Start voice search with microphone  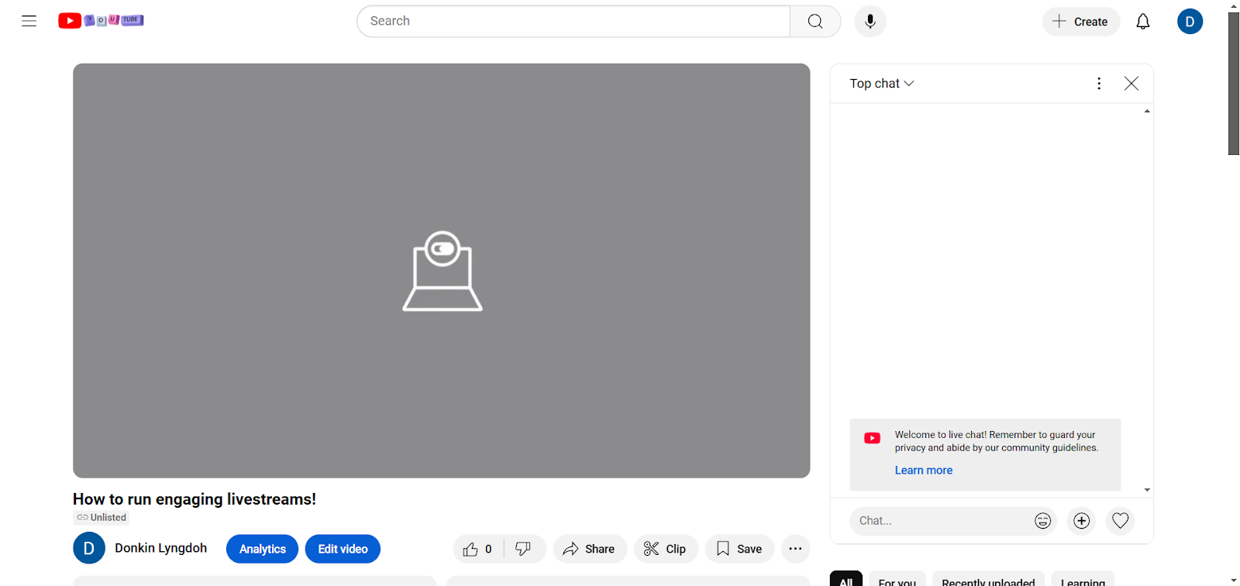[870, 22]
